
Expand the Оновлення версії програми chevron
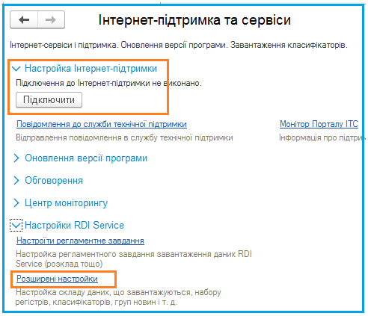pos(16,158)
